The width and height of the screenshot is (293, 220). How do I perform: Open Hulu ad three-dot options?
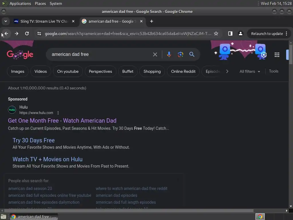click(x=58, y=113)
